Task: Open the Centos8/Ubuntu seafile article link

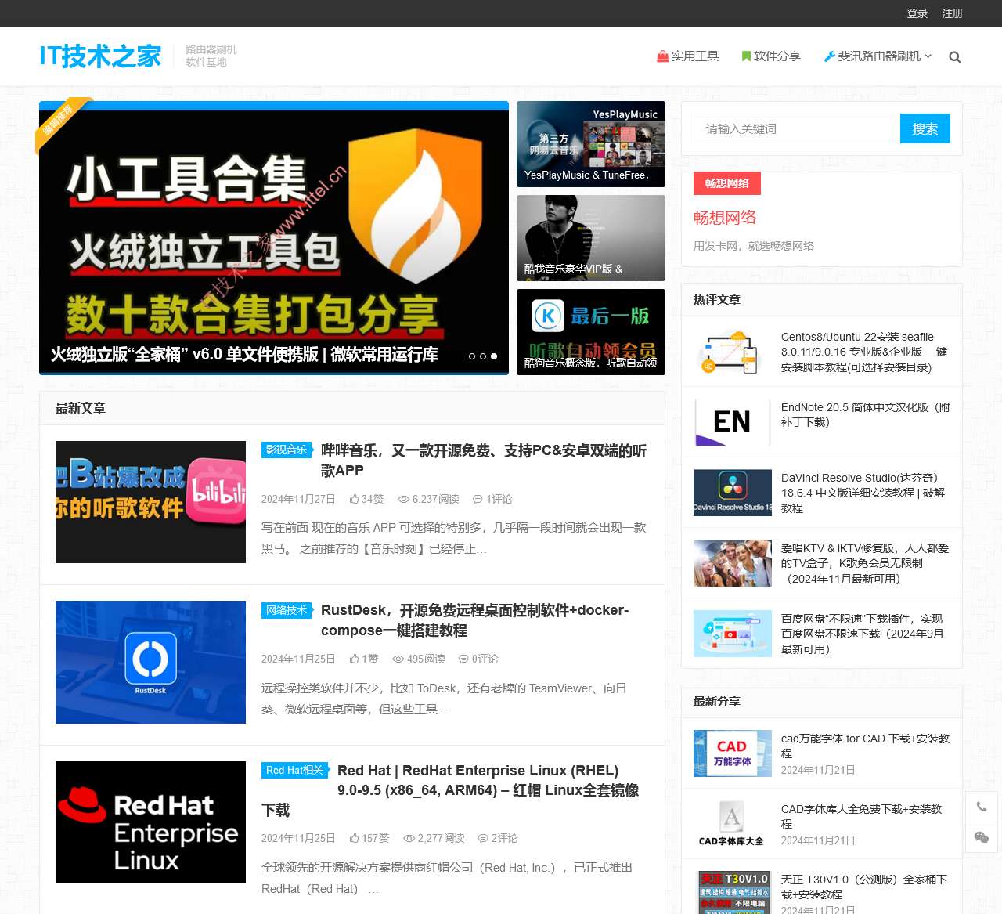Action: point(864,352)
